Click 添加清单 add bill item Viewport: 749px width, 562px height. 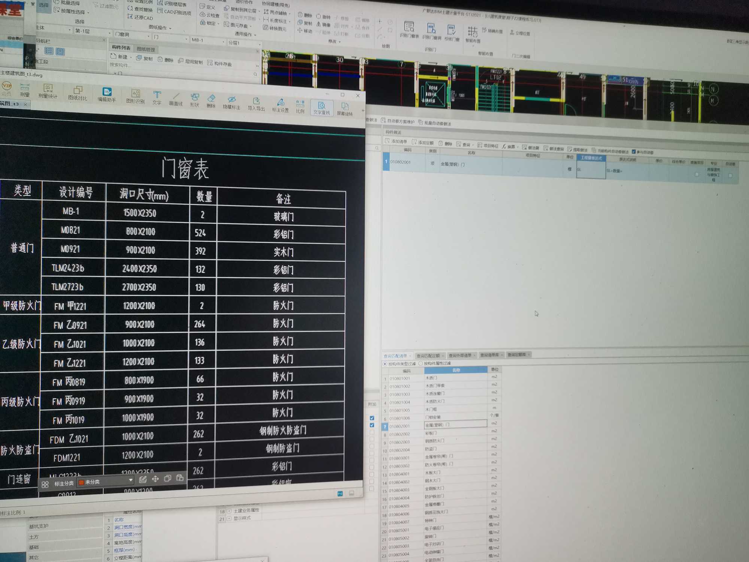tap(396, 141)
